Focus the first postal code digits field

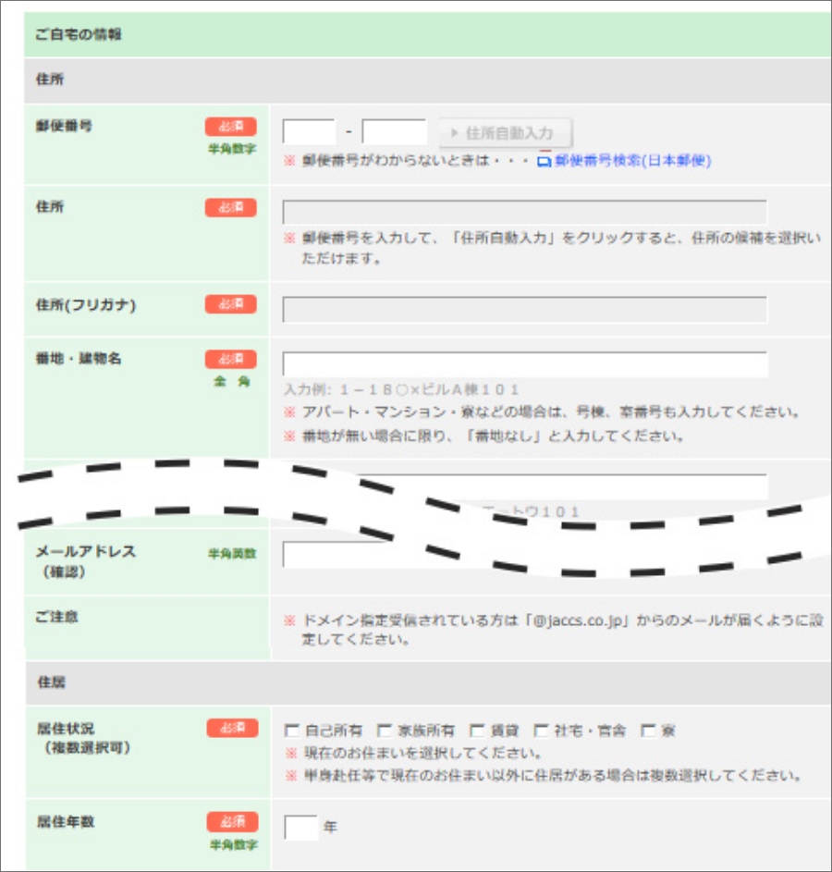pyautogui.click(x=309, y=132)
